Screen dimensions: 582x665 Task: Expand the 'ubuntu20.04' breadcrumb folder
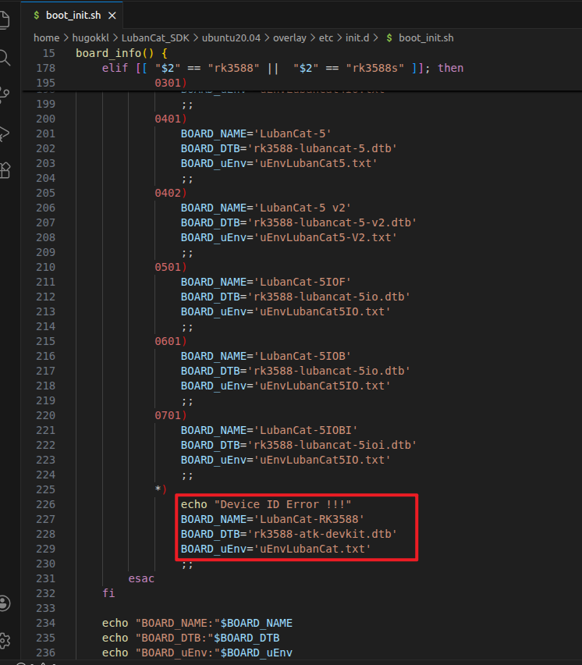click(x=230, y=37)
